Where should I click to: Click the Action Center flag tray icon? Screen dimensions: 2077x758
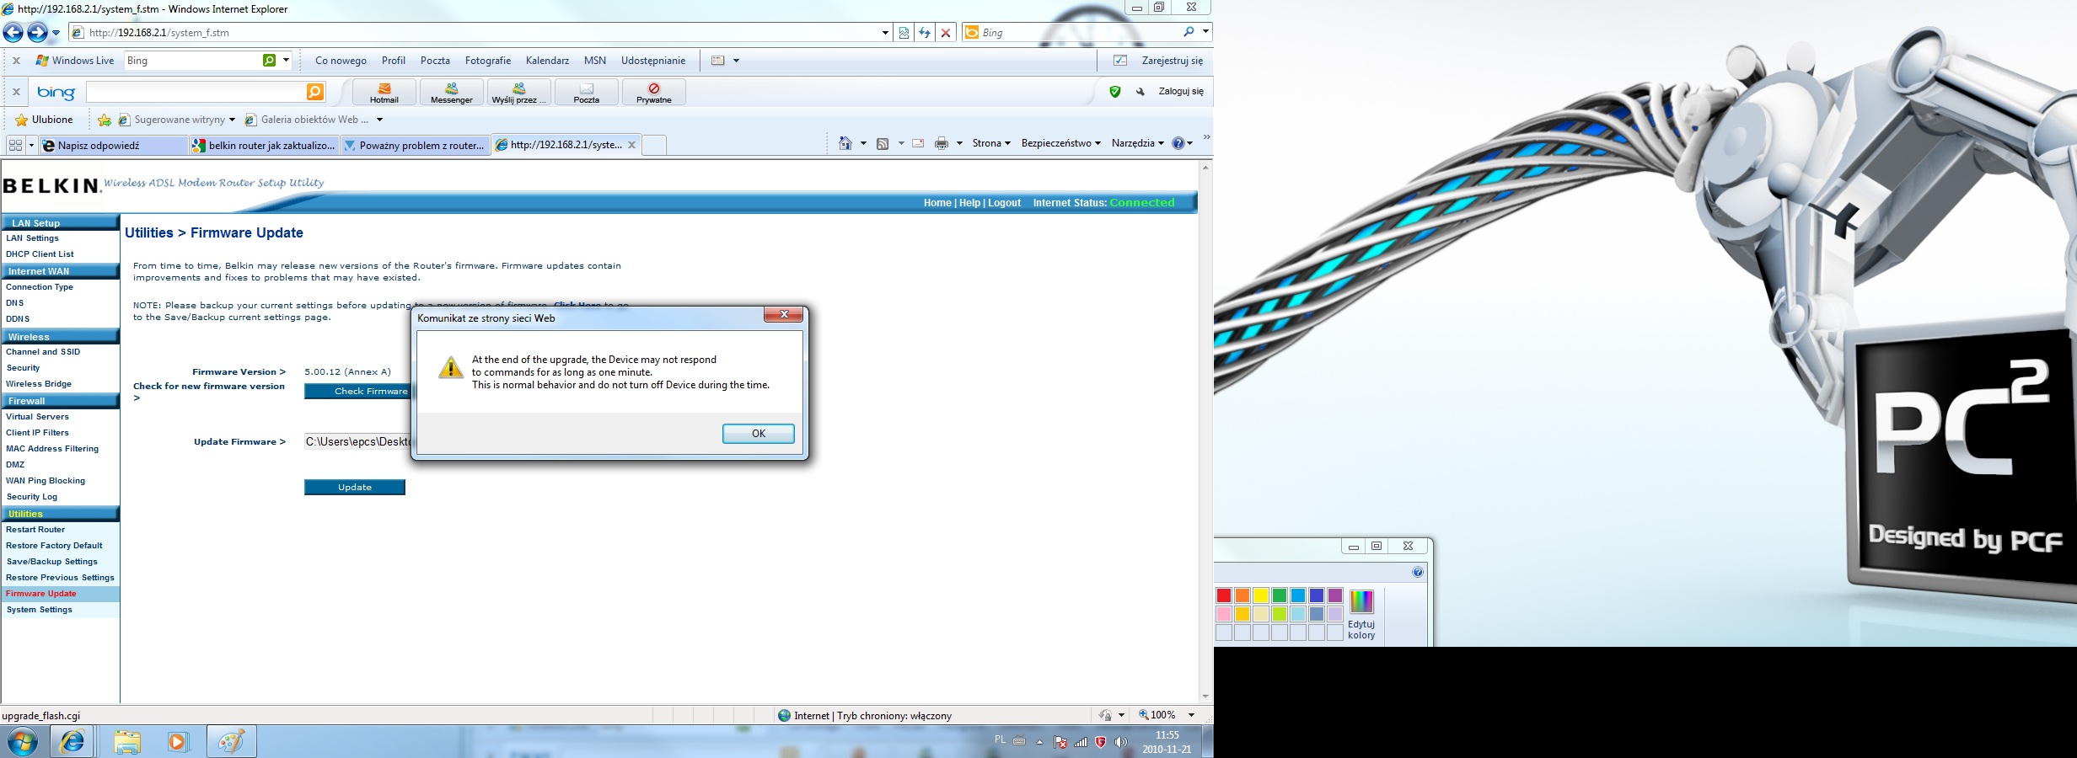(x=1060, y=742)
